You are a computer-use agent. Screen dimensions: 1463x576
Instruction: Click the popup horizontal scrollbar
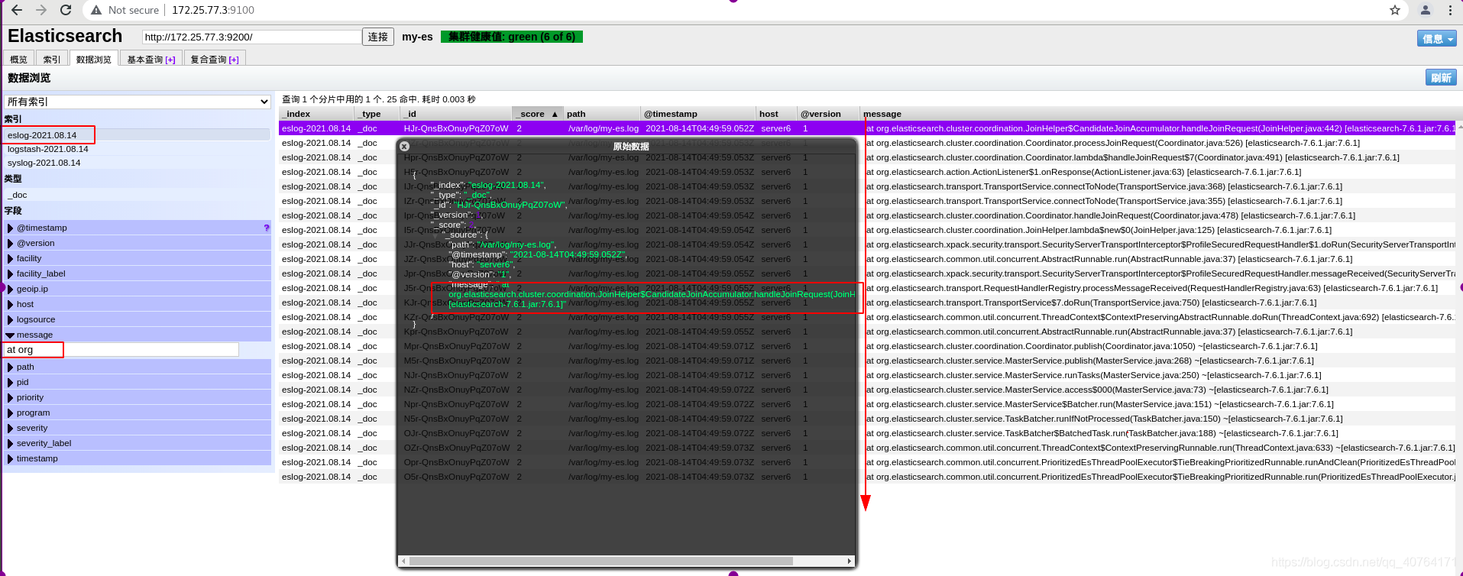[x=600, y=561]
